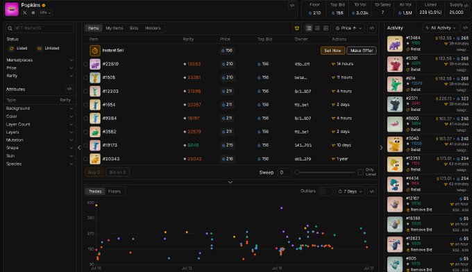
Task: Toggle the Outliers switch
Action: (x=325, y=192)
